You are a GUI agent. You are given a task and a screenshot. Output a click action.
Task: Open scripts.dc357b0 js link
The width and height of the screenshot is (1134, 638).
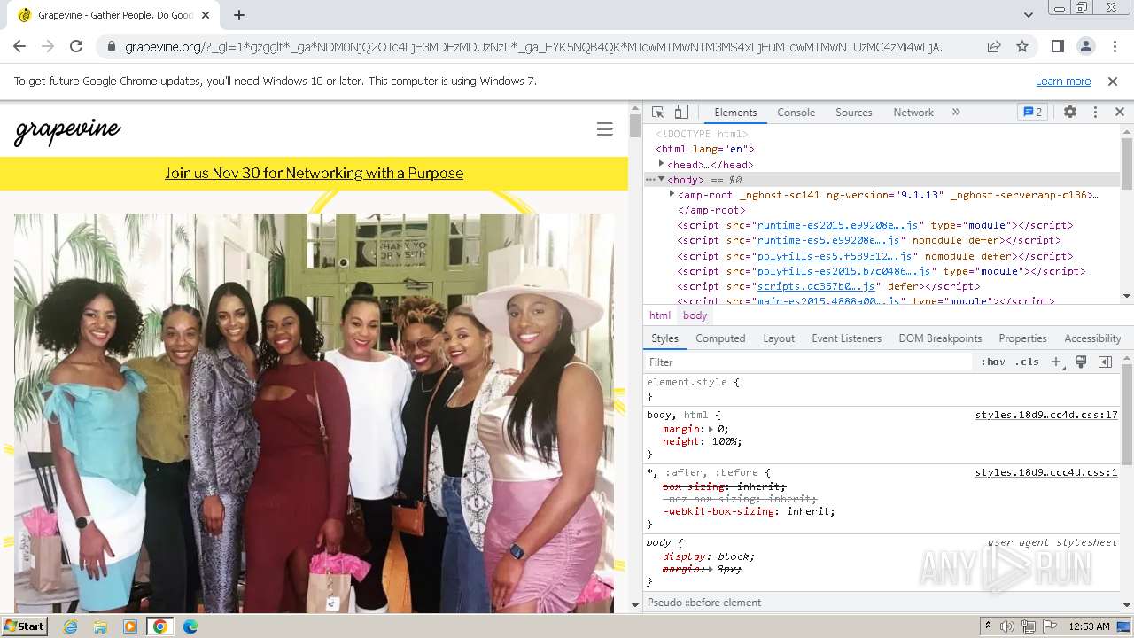[x=816, y=286]
